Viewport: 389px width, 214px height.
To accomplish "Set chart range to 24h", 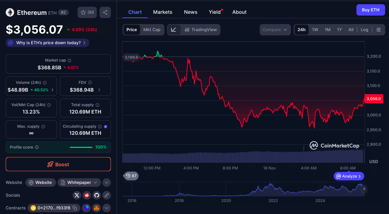I will (x=301, y=30).
